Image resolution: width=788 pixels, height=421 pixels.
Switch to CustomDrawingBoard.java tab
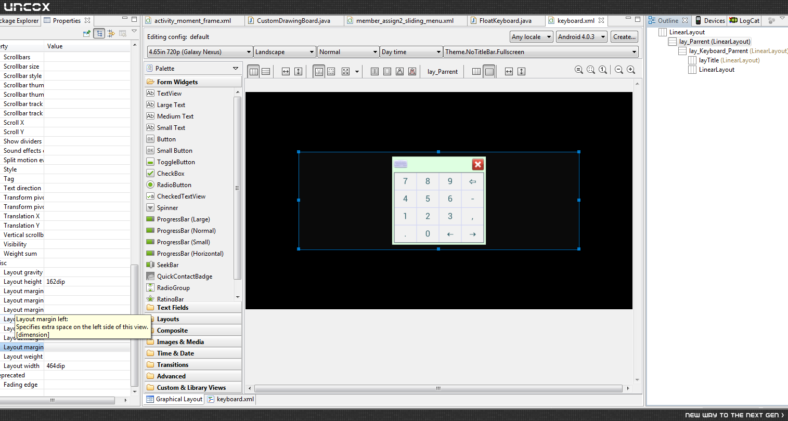[293, 21]
